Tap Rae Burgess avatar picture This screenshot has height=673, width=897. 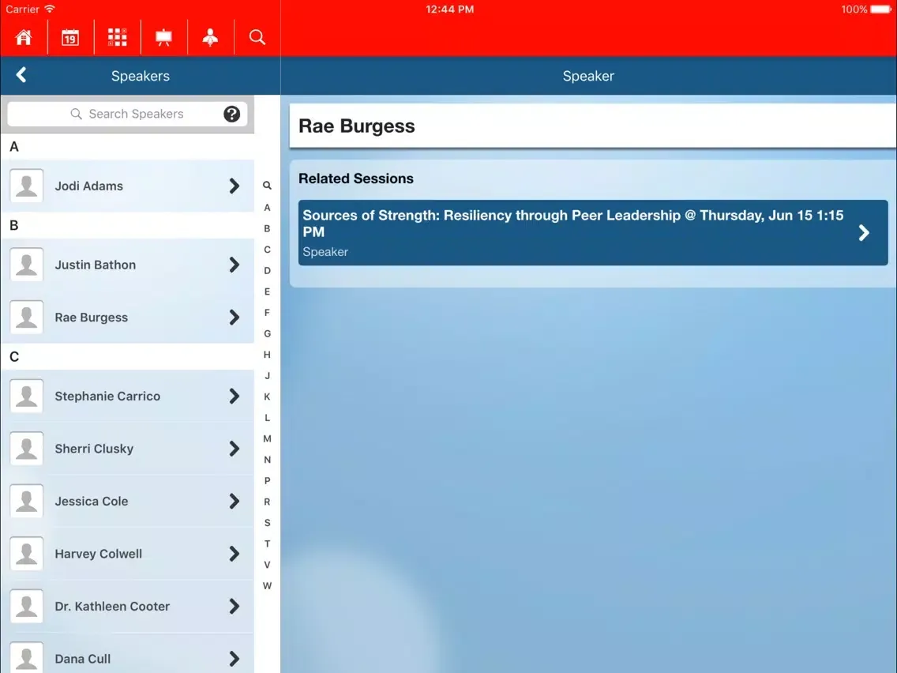tap(26, 317)
